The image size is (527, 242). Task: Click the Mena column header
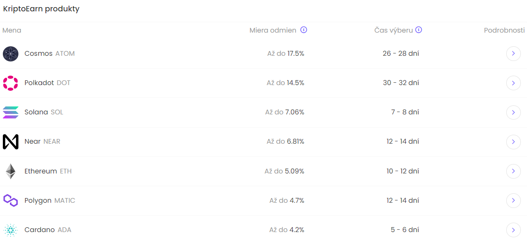coord(12,30)
